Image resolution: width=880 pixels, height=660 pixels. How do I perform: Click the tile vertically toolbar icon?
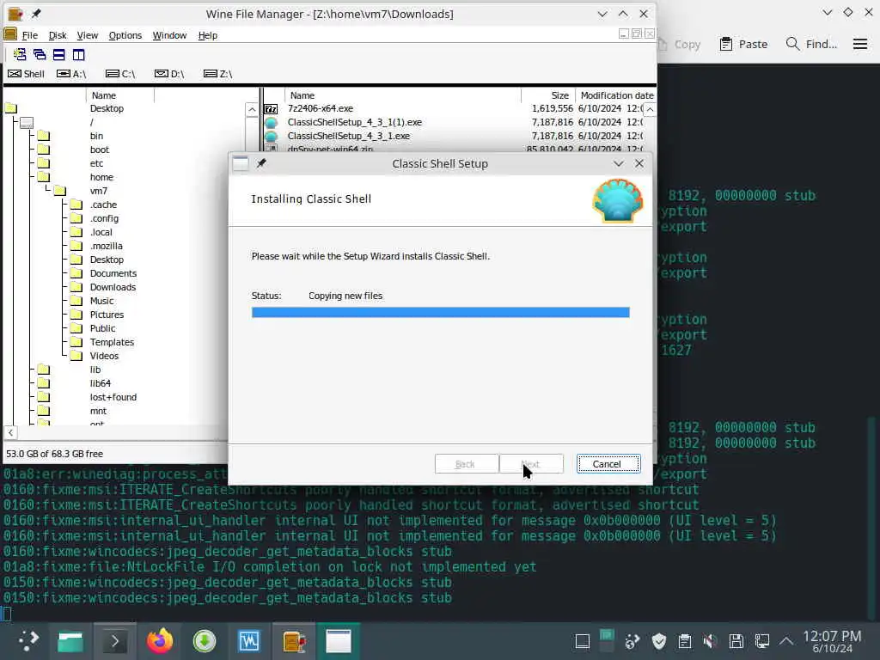(x=78, y=54)
